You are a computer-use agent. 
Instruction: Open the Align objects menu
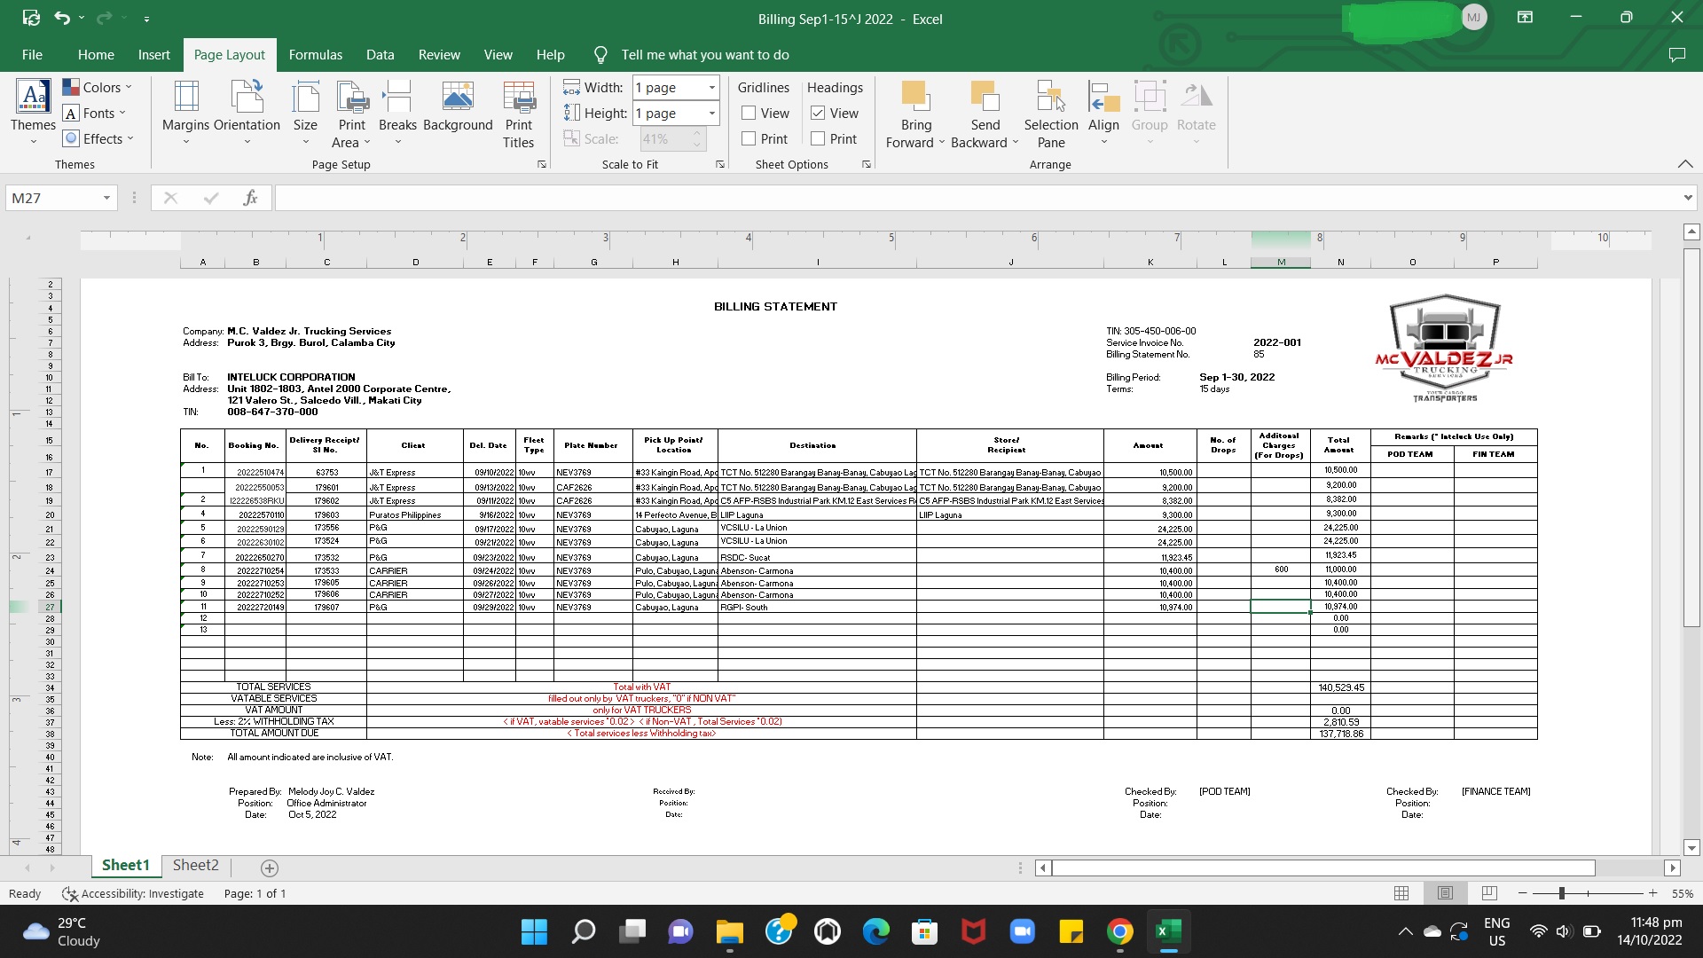(1103, 114)
